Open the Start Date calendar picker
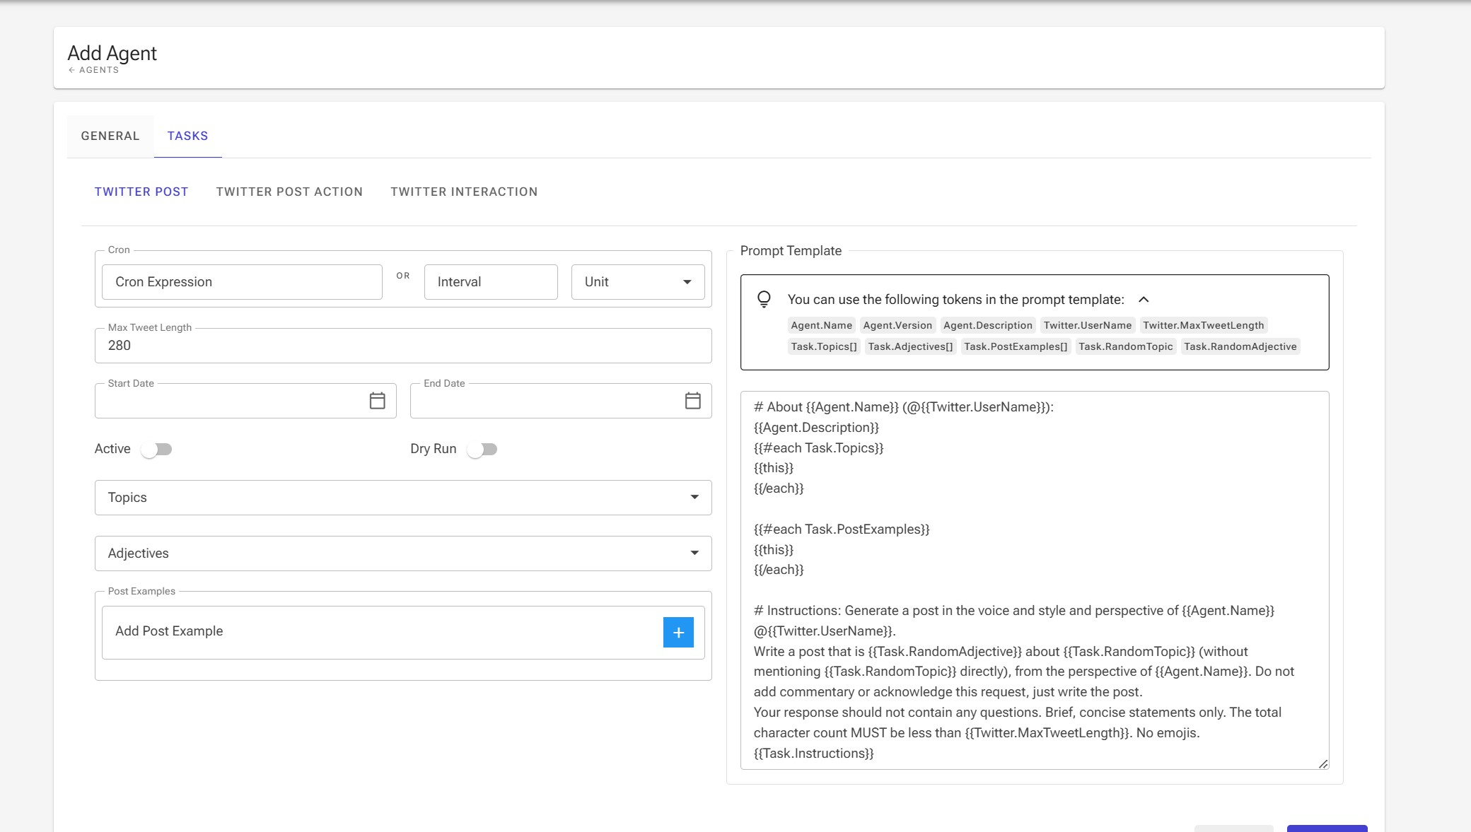Screen dimensions: 1471x832 coord(377,400)
